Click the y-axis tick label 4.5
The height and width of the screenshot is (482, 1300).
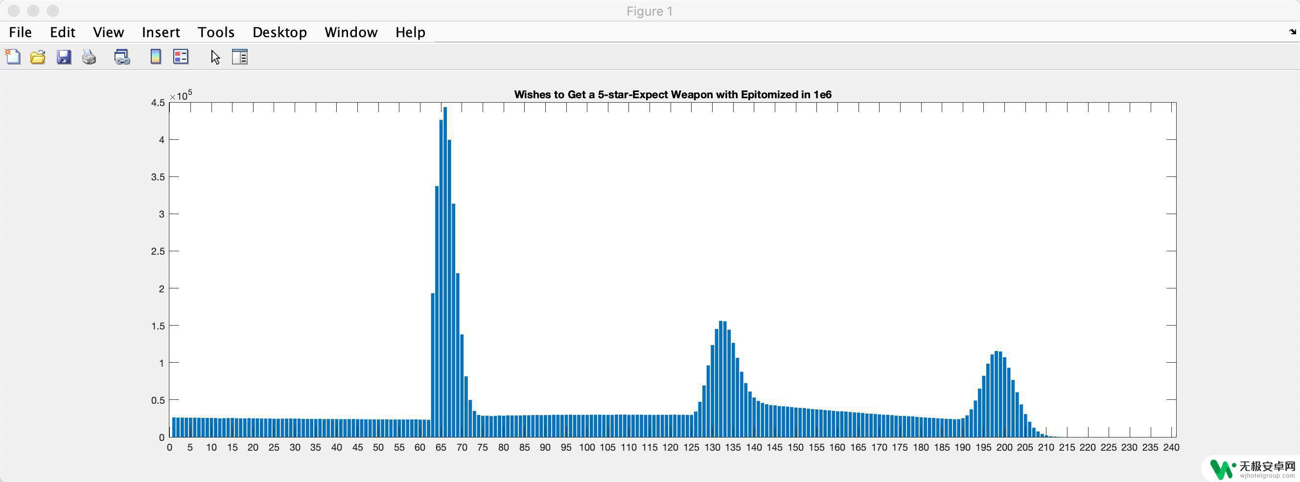[x=158, y=103]
